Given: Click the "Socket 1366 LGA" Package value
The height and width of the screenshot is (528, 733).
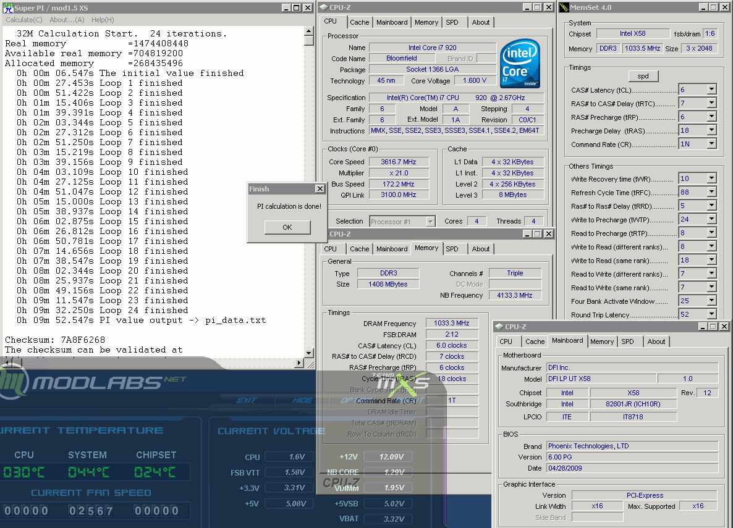Looking at the screenshot, I should [433, 69].
